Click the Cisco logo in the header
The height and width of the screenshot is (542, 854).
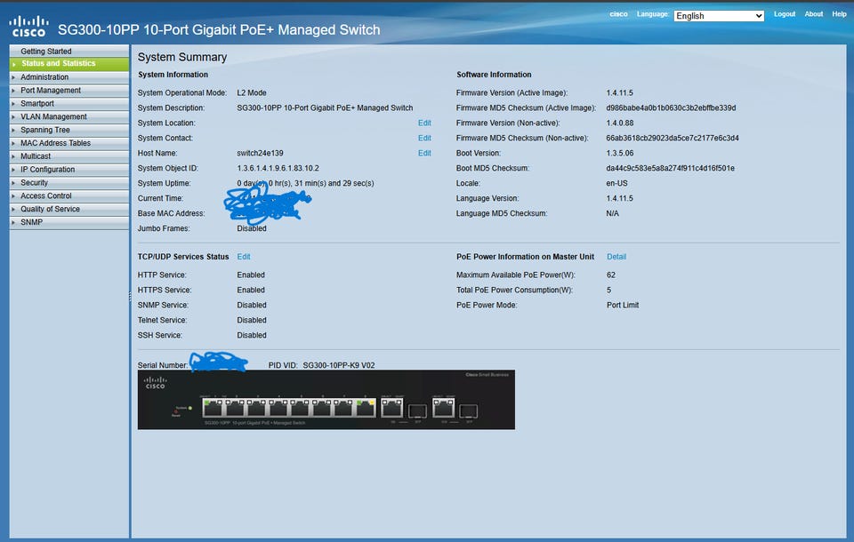(x=28, y=27)
